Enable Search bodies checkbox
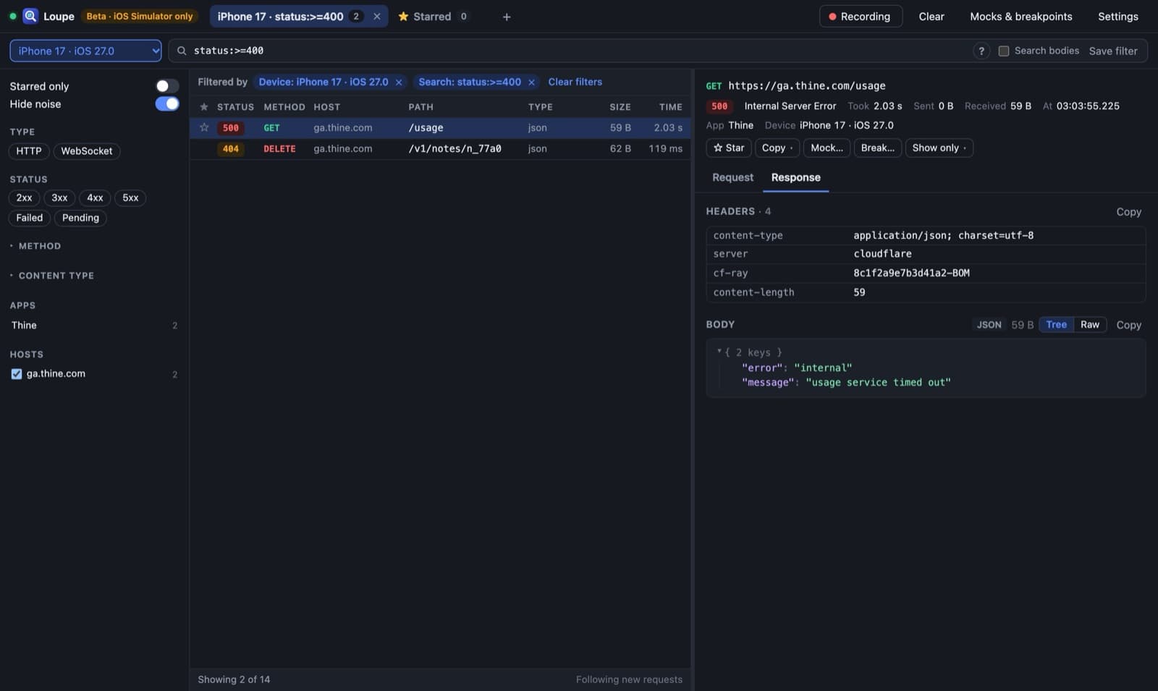Image resolution: width=1158 pixels, height=691 pixels. coord(1004,51)
